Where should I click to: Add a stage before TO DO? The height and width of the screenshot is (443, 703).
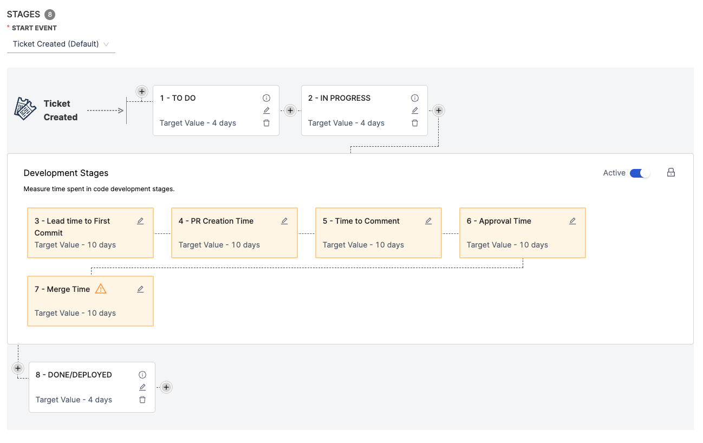pyautogui.click(x=142, y=92)
